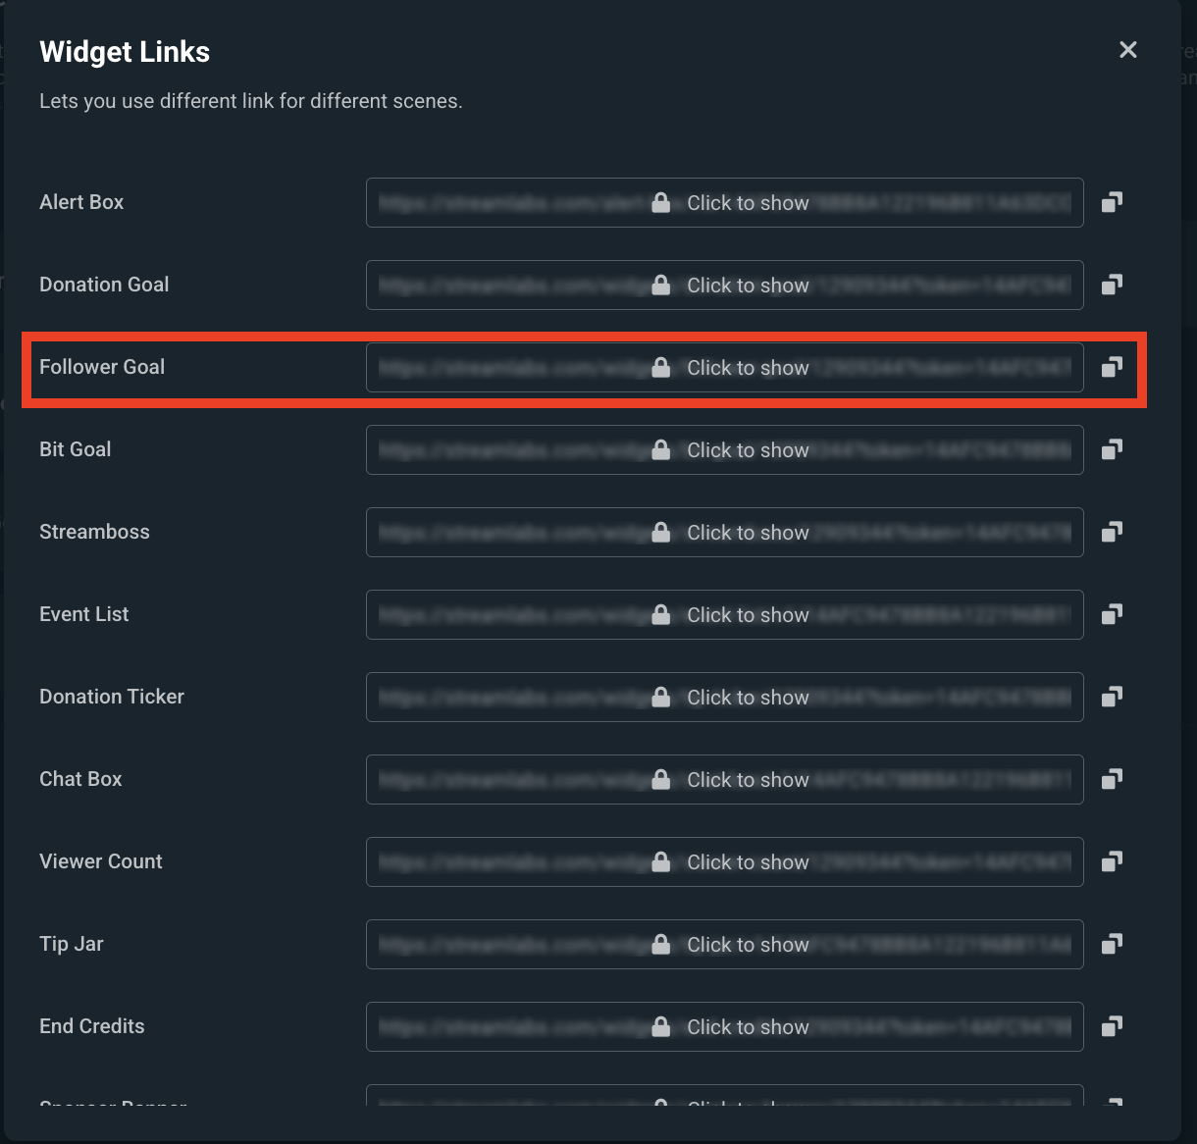Copy the Donation Goal widget link
Viewport: 1197px width, 1144px height.
tap(1112, 285)
